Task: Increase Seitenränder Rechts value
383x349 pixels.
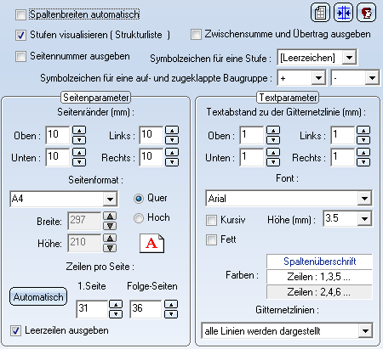Action: tap(172, 153)
